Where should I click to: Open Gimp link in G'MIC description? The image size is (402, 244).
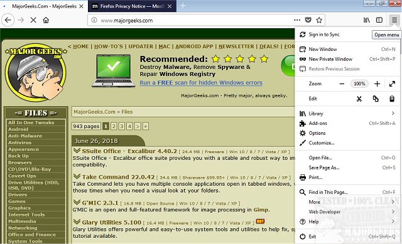[x=261, y=210]
